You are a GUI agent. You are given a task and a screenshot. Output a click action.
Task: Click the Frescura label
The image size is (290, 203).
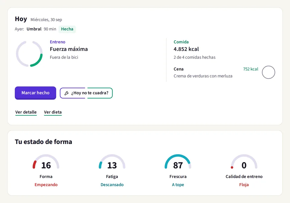[x=178, y=176]
